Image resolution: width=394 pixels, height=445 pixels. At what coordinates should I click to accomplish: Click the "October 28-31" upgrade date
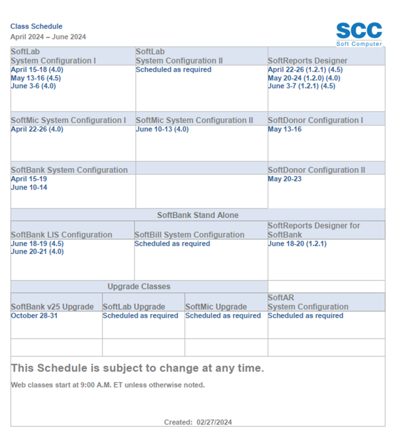tap(34, 316)
